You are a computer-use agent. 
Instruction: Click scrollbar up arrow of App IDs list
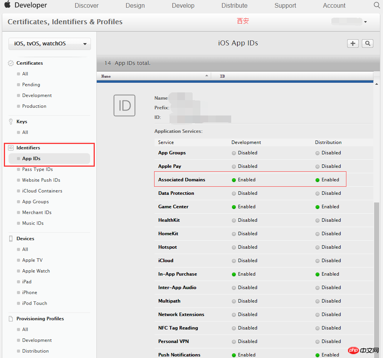click(377, 84)
